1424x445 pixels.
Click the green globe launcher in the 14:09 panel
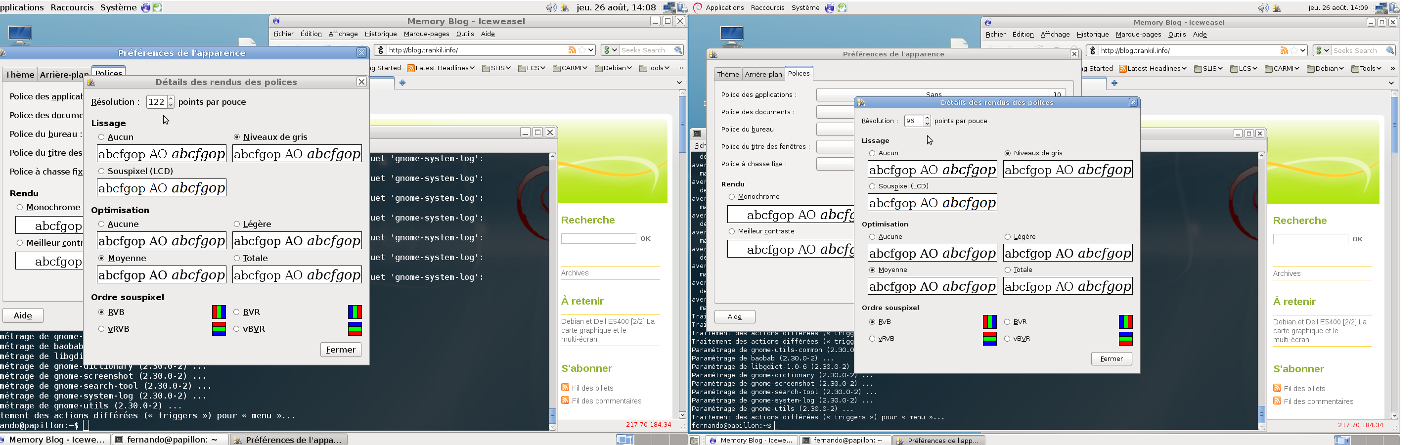(842, 8)
